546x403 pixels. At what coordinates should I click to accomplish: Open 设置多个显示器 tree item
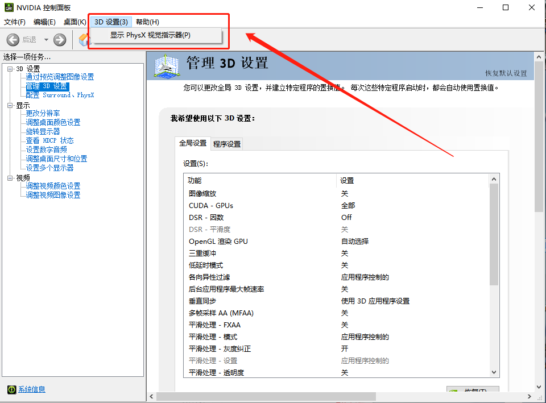tap(50, 168)
